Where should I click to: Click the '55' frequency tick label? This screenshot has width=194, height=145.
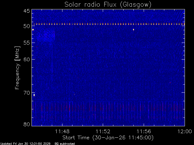(27, 43)
